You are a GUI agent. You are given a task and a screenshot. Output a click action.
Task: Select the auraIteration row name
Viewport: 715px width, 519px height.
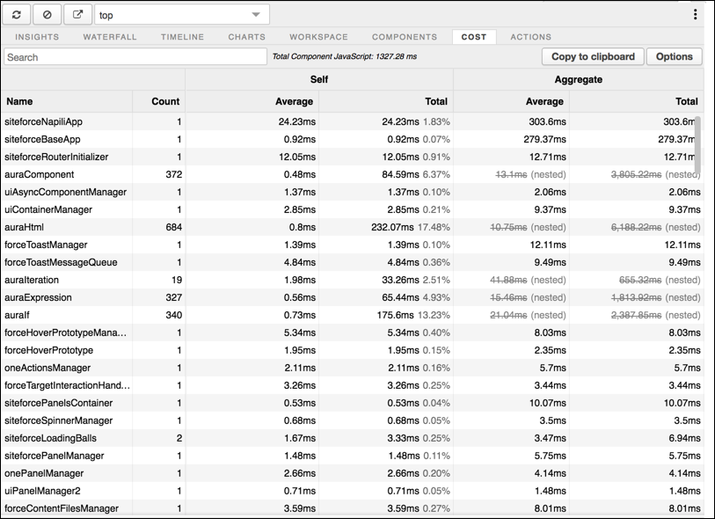(x=32, y=280)
